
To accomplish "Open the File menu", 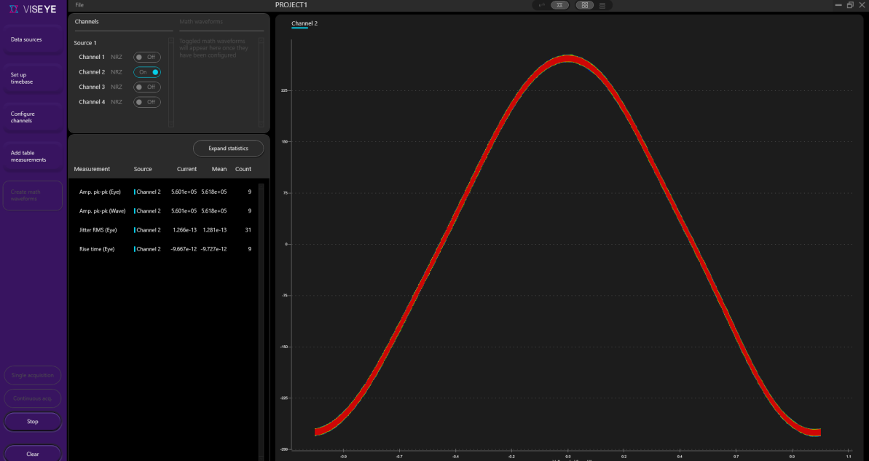I will point(79,5).
